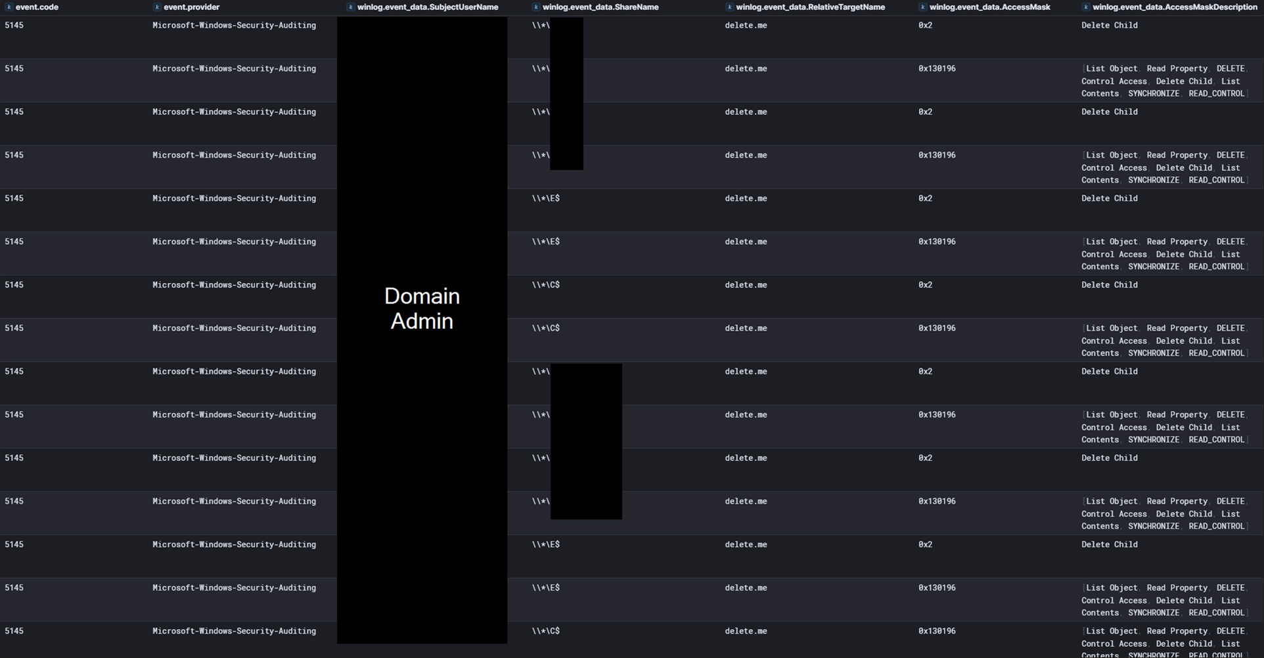Click the keyword icon before AccessMask header
The image size is (1264, 658).
coord(923,7)
